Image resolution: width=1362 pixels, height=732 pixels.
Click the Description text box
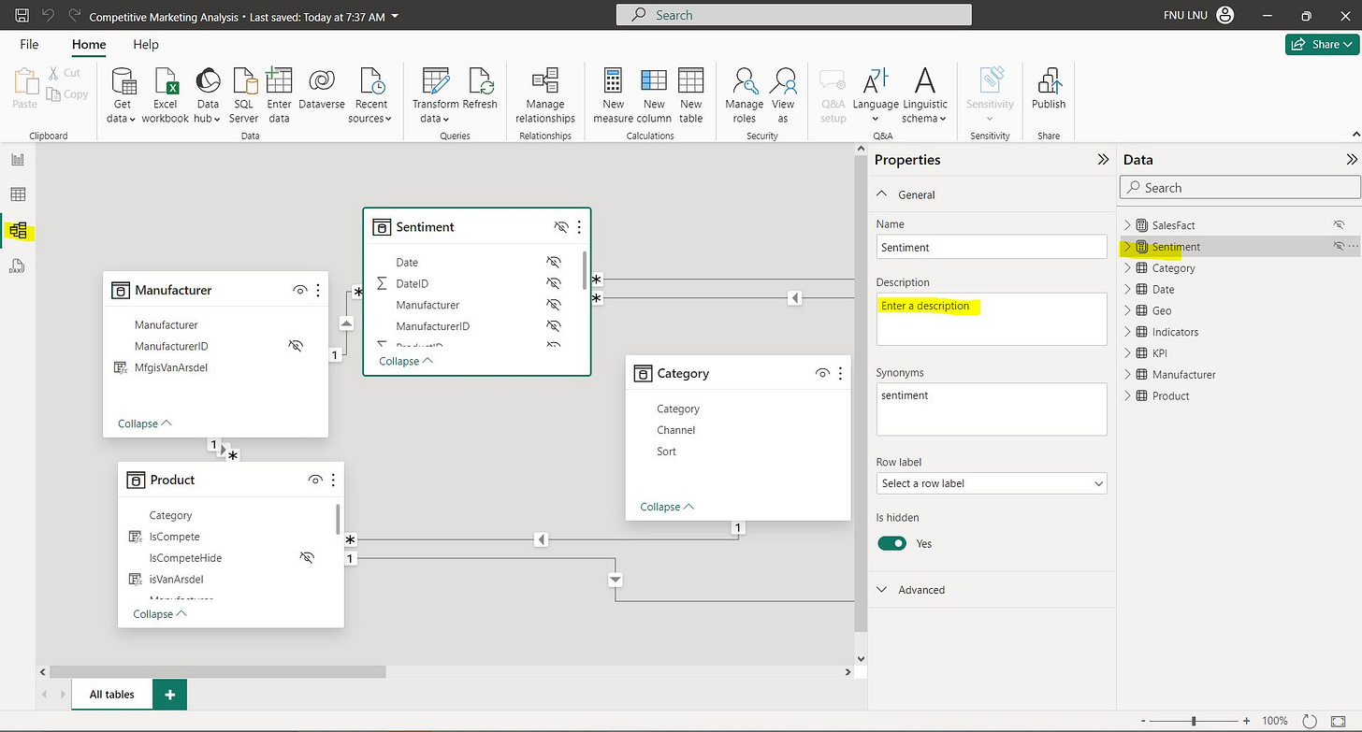pyautogui.click(x=992, y=319)
